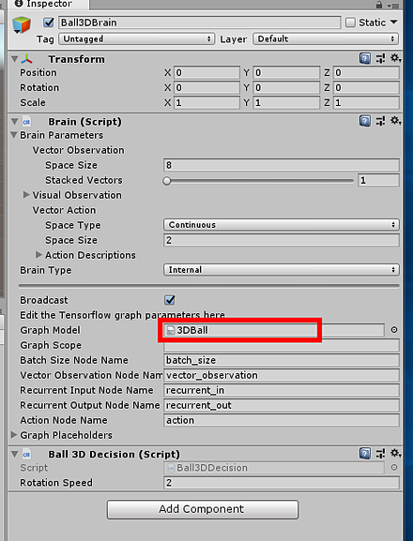Click the Inspector lock icon
413x541 pixels.
coord(379,5)
